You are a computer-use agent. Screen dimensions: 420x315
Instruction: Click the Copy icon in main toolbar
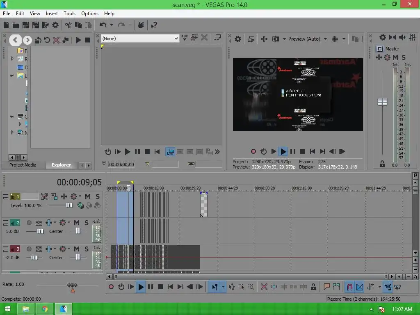point(78,25)
